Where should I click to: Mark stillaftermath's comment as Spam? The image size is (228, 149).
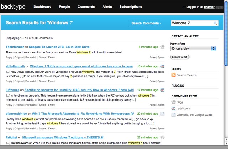(161, 81)
